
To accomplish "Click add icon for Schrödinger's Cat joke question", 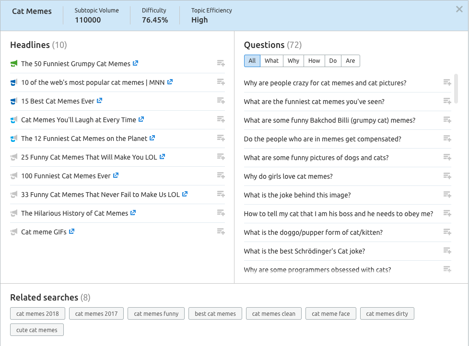I will tap(447, 251).
